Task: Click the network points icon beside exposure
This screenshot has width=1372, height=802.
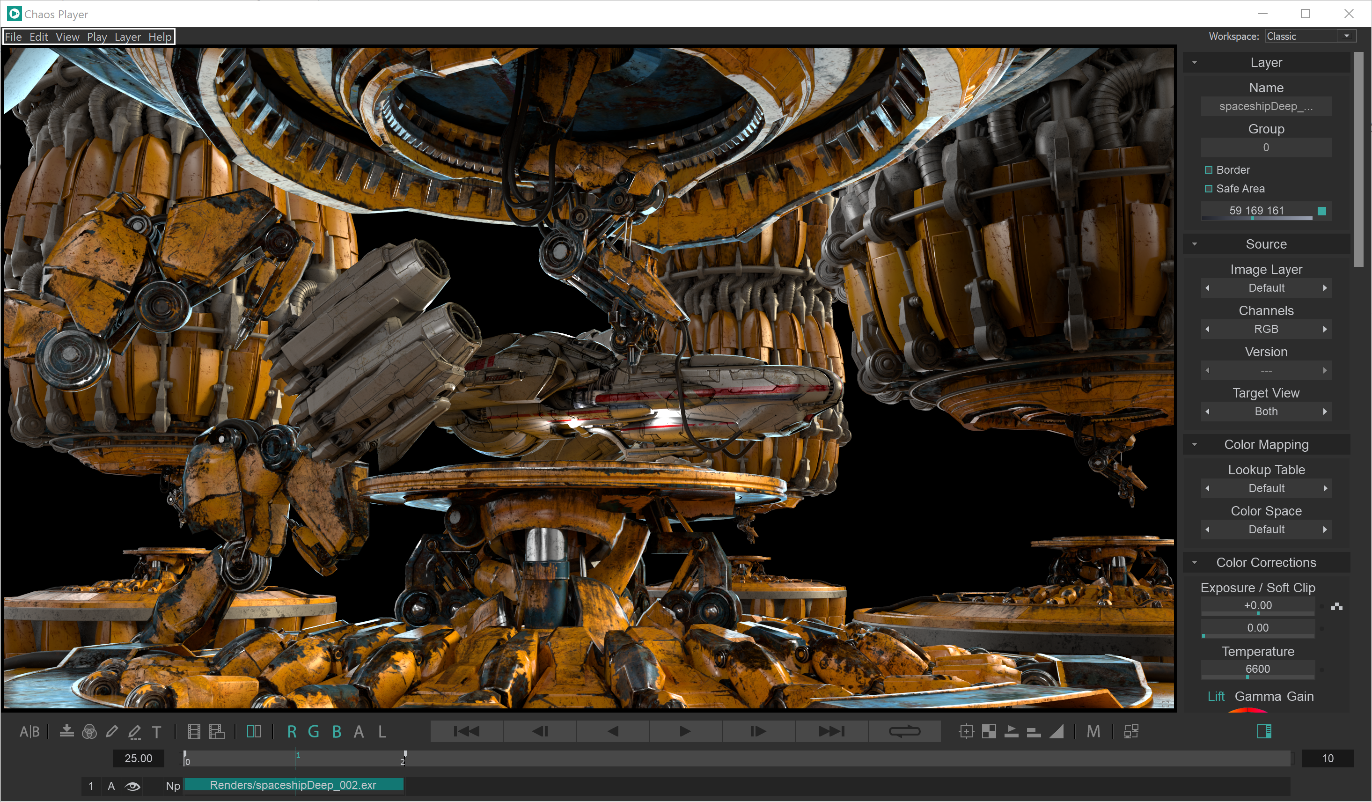Action: (1336, 607)
